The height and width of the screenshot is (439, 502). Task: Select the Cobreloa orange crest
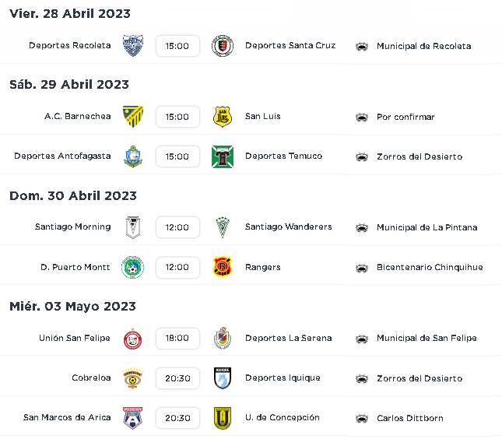pos(132,378)
